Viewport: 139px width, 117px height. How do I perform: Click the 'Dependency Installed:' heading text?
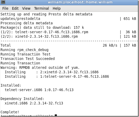coord(22,99)
